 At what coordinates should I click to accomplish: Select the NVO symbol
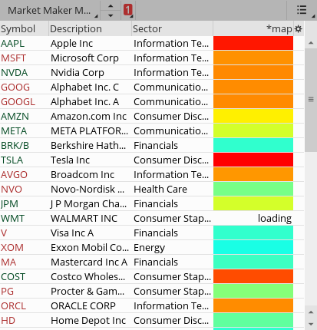coord(12,190)
